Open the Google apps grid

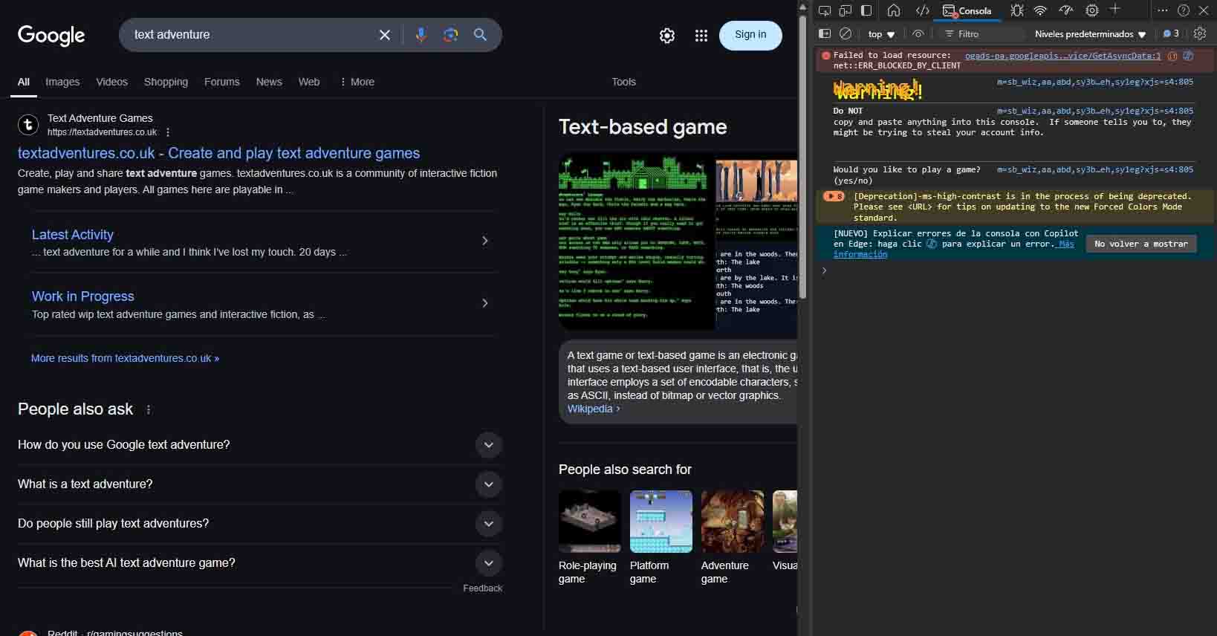701,36
